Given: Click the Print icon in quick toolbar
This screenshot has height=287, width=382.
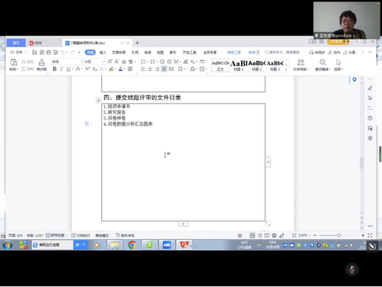Looking at the screenshot, I should [49, 52].
